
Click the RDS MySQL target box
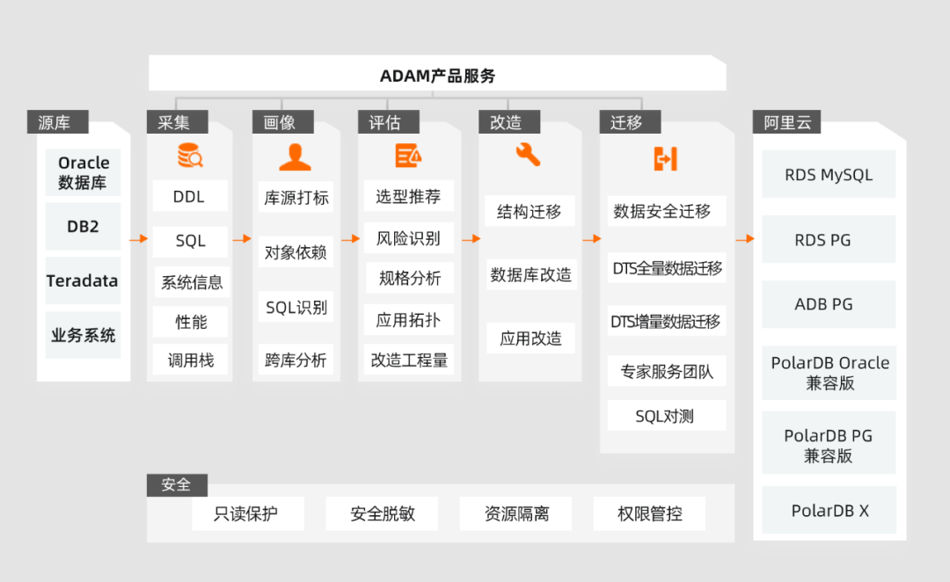click(x=829, y=174)
